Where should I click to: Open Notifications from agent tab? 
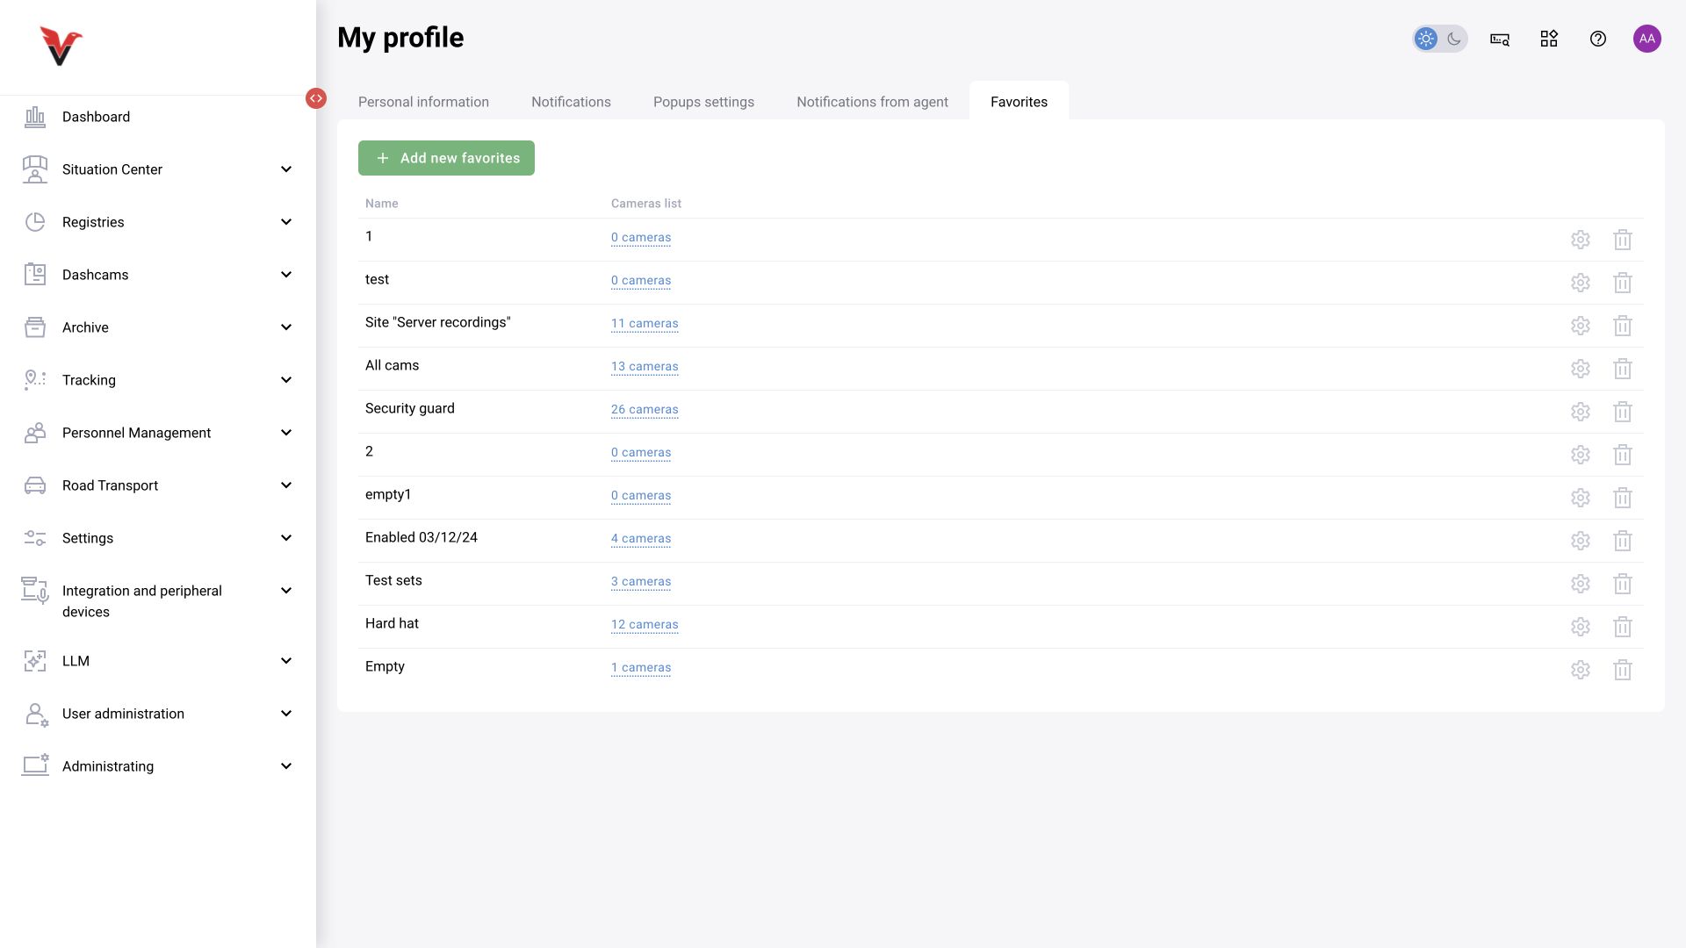click(872, 102)
